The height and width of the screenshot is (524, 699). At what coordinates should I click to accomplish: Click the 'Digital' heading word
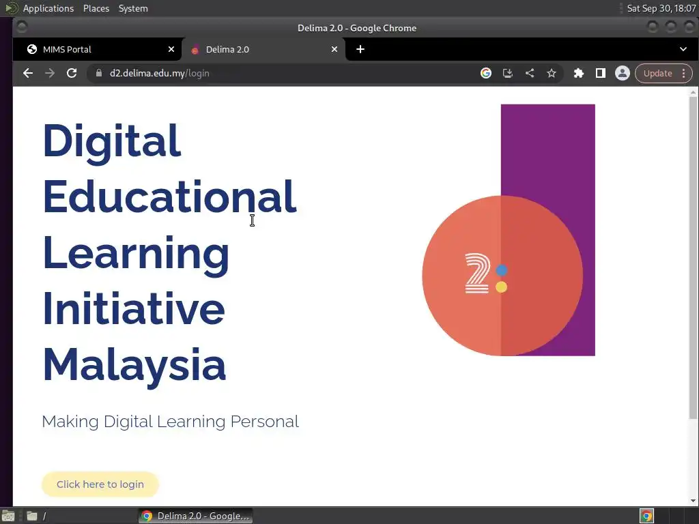(x=112, y=143)
